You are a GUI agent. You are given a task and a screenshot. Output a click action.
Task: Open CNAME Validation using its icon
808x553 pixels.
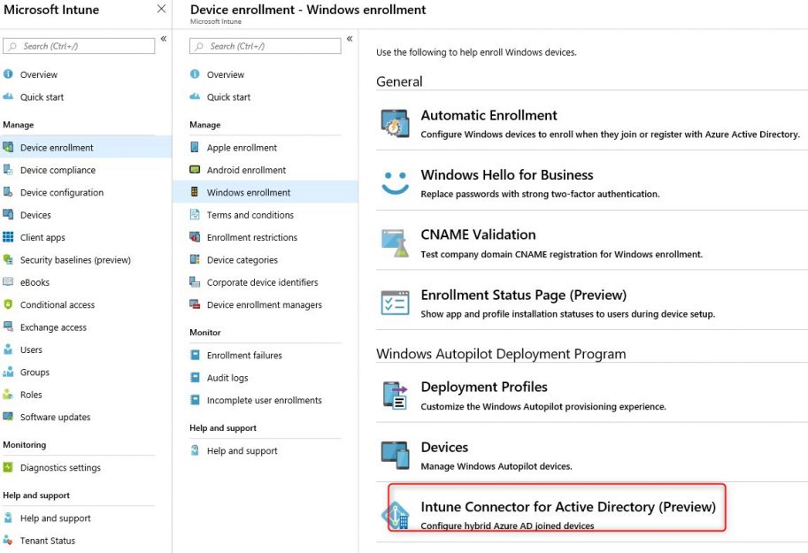393,240
